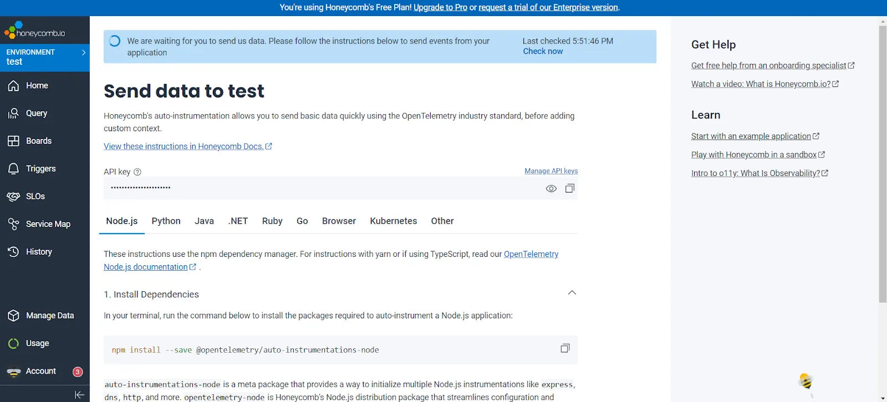Go to Triggers in the sidebar
This screenshot has height=402, width=887.
point(40,169)
